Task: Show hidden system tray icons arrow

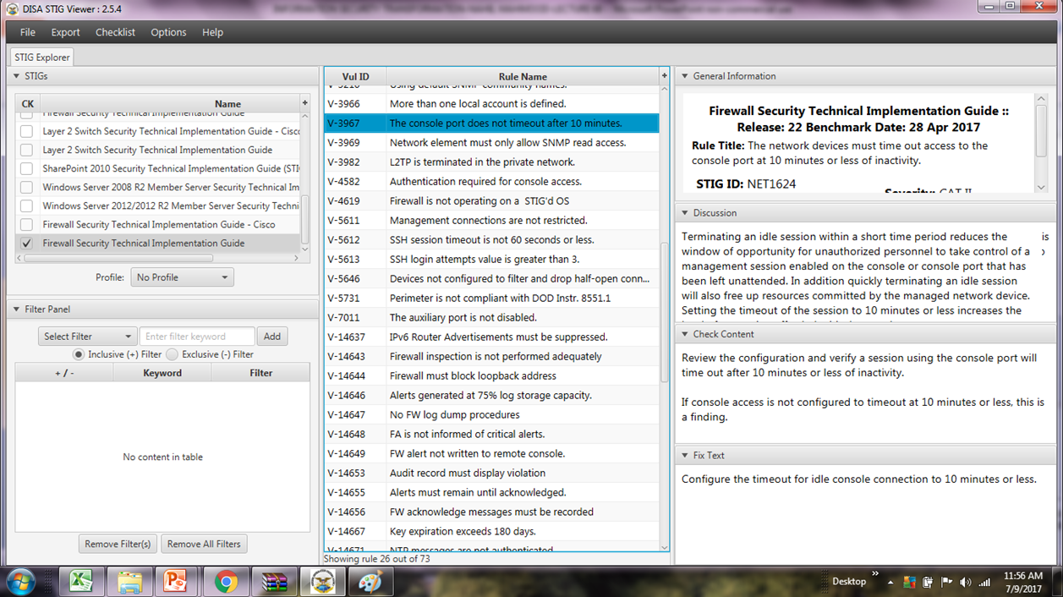Action: [890, 583]
